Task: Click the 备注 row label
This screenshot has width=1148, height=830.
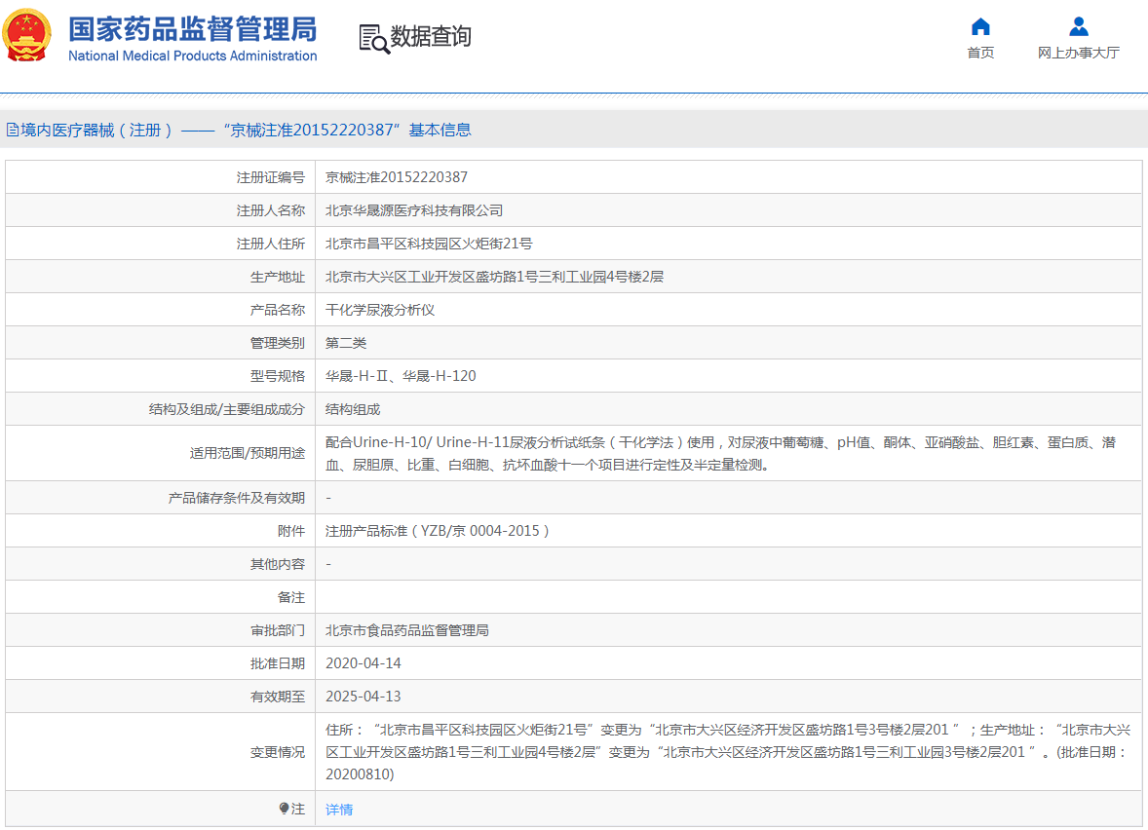Action: tap(291, 598)
